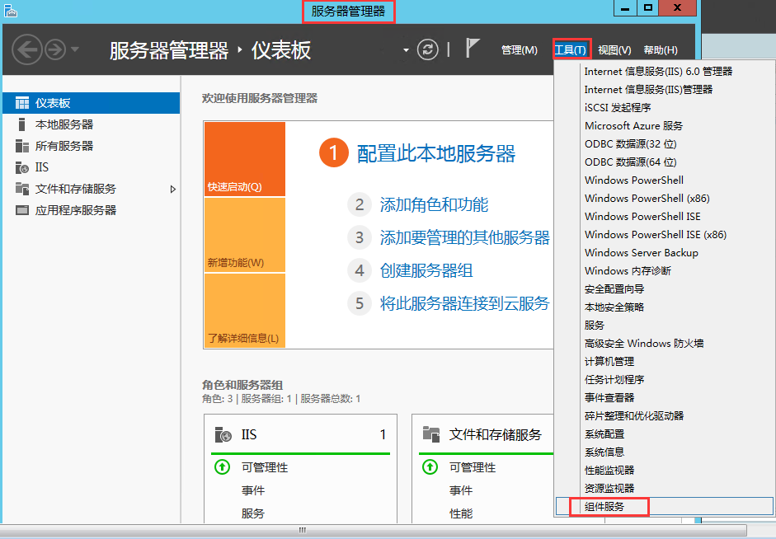Viewport: 776px width, 539px height.
Task: Click the IIS sidebar icon
Action: pos(22,167)
